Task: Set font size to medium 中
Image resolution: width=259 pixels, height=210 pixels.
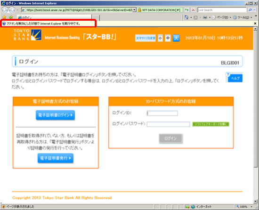Action: point(168,38)
